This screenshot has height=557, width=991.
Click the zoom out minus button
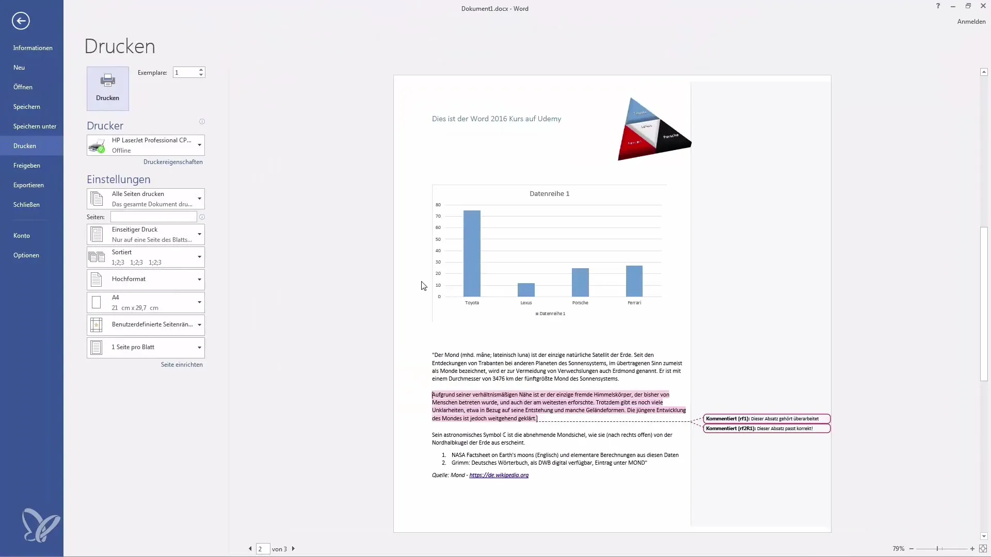(912, 549)
